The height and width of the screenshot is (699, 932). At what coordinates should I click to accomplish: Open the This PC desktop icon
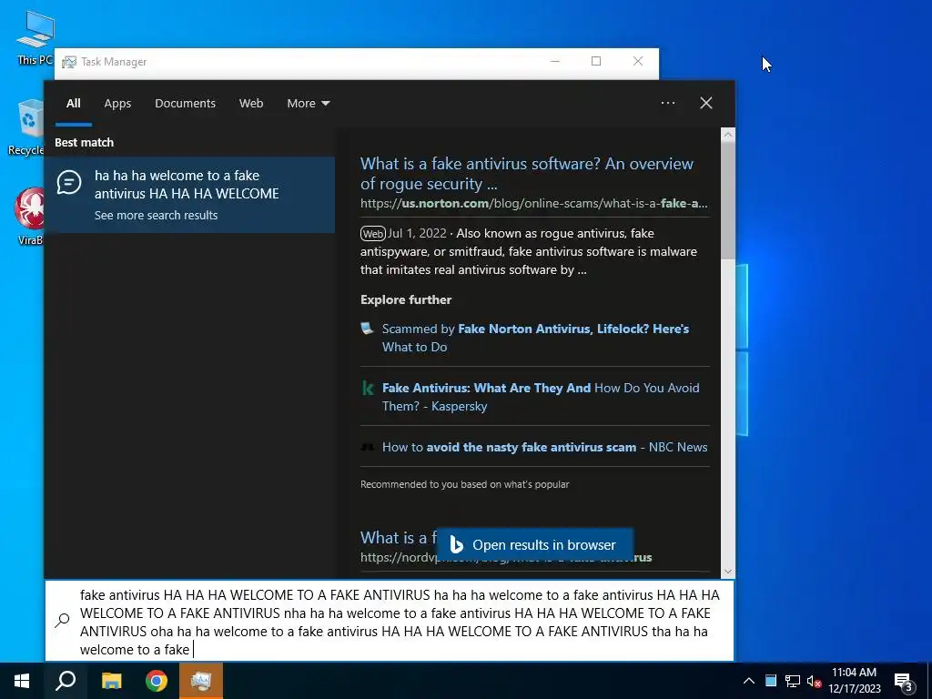[x=34, y=37]
